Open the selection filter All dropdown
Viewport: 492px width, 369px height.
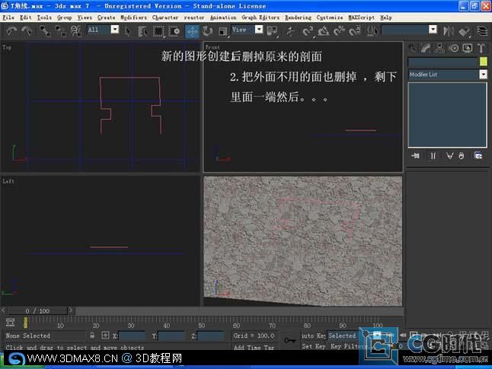pos(115,30)
